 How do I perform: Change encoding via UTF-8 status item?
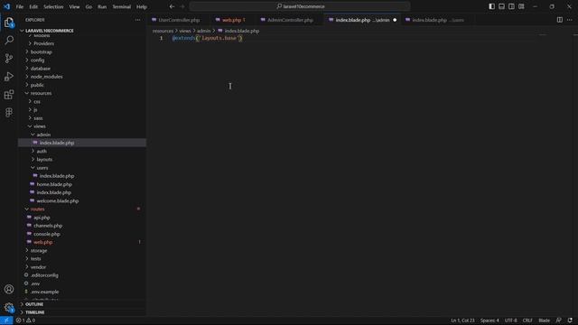510,320
